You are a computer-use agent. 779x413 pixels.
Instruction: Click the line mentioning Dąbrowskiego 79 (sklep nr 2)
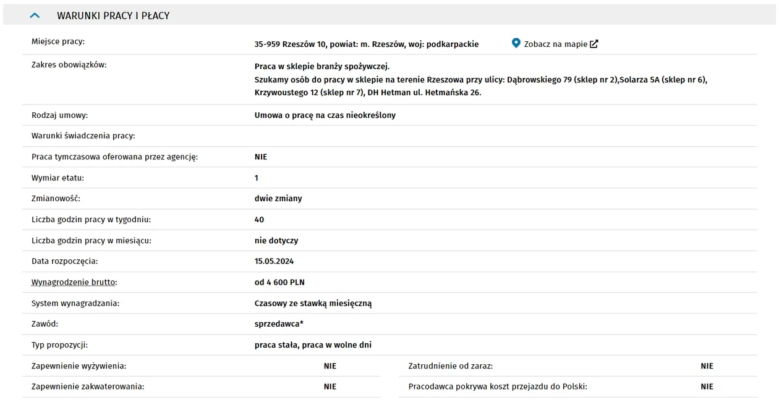pyautogui.click(x=481, y=80)
